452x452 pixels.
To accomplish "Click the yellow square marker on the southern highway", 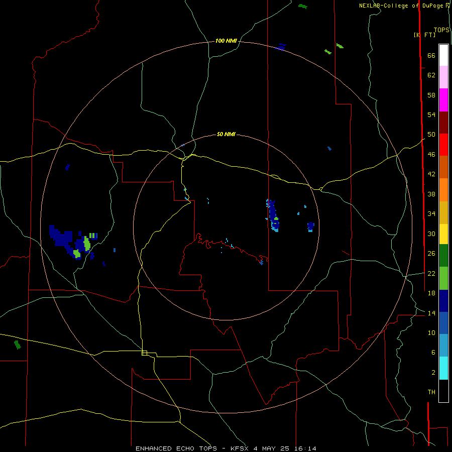I will point(145,353).
